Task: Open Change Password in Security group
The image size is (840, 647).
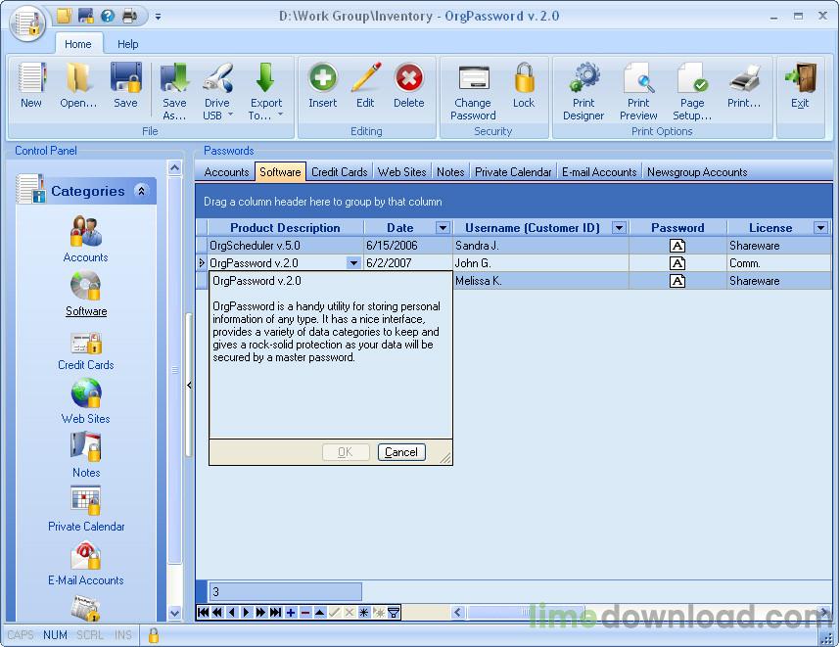Action: [473, 91]
